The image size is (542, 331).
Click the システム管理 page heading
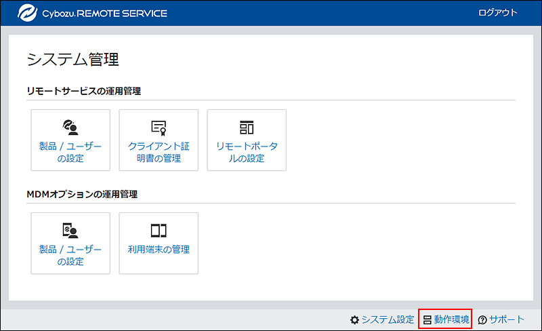73,60
